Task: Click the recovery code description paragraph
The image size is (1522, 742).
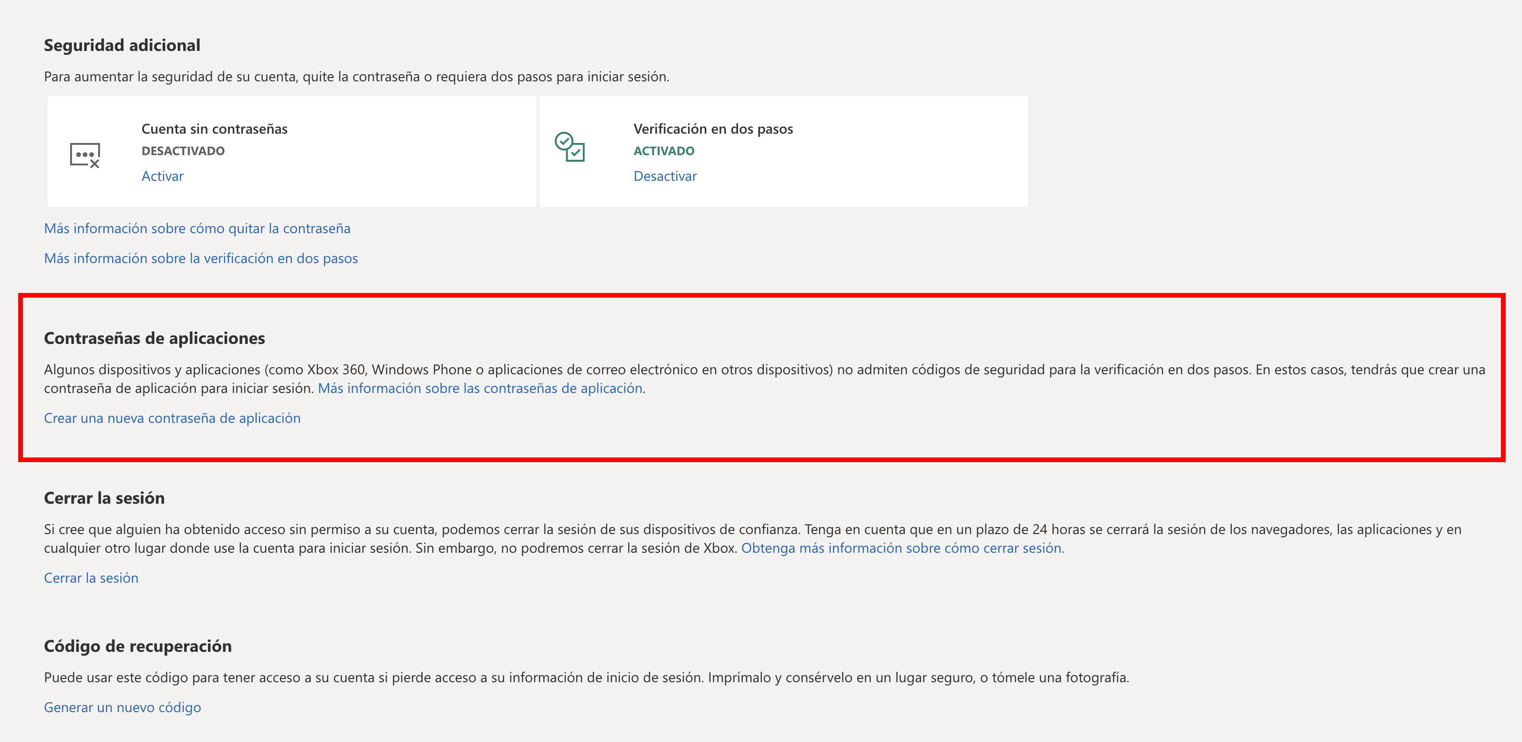Action: 586,678
